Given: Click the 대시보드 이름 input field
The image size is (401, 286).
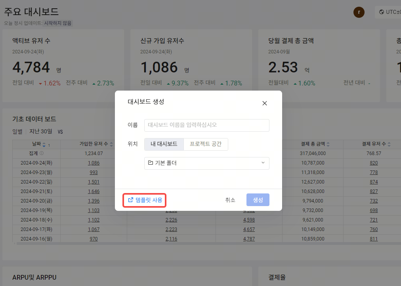Looking at the screenshot, I should [206, 125].
